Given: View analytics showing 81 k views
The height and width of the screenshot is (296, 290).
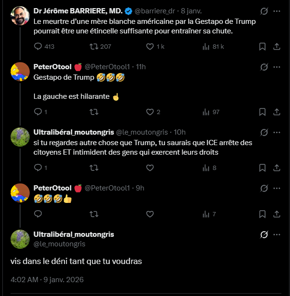Looking at the screenshot, I should click(x=213, y=46).
